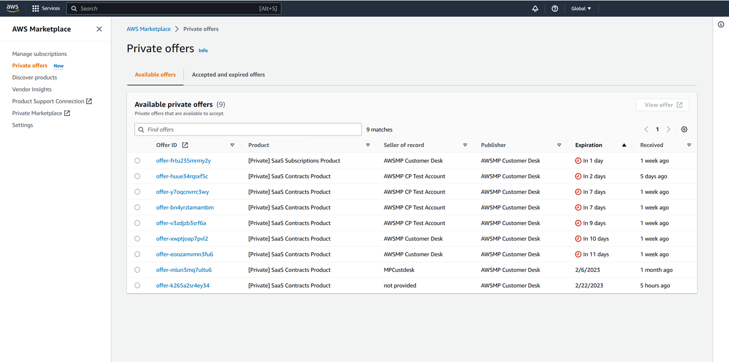Click '[Private] SaaS Subscriptions Product' cell
Viewport: 729px width, 362px height.
click(x=294, y=161)
